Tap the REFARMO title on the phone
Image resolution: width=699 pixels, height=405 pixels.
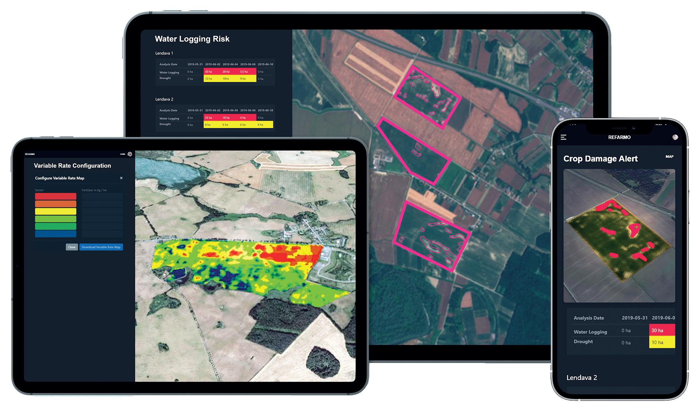(x=619, y=137)
